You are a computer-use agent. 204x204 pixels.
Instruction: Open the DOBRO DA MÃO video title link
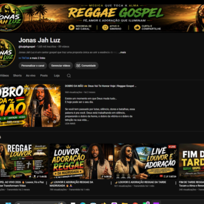101,86
